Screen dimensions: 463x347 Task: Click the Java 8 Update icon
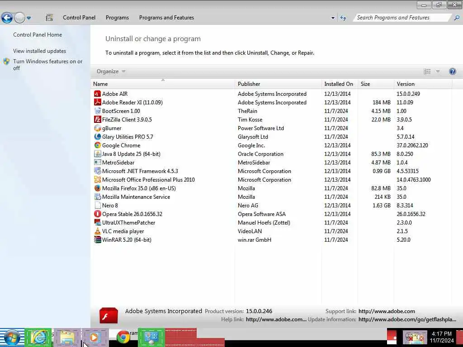[x=98, y=154]
